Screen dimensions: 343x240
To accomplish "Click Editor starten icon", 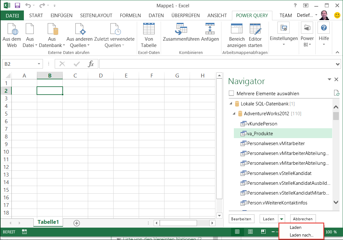I will coord(255,29).
